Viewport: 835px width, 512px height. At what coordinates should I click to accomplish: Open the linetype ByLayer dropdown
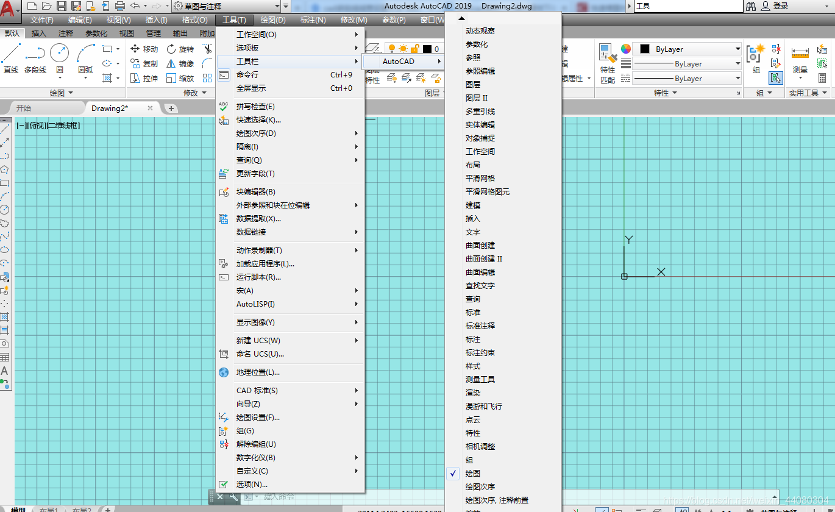click(688, 78)
